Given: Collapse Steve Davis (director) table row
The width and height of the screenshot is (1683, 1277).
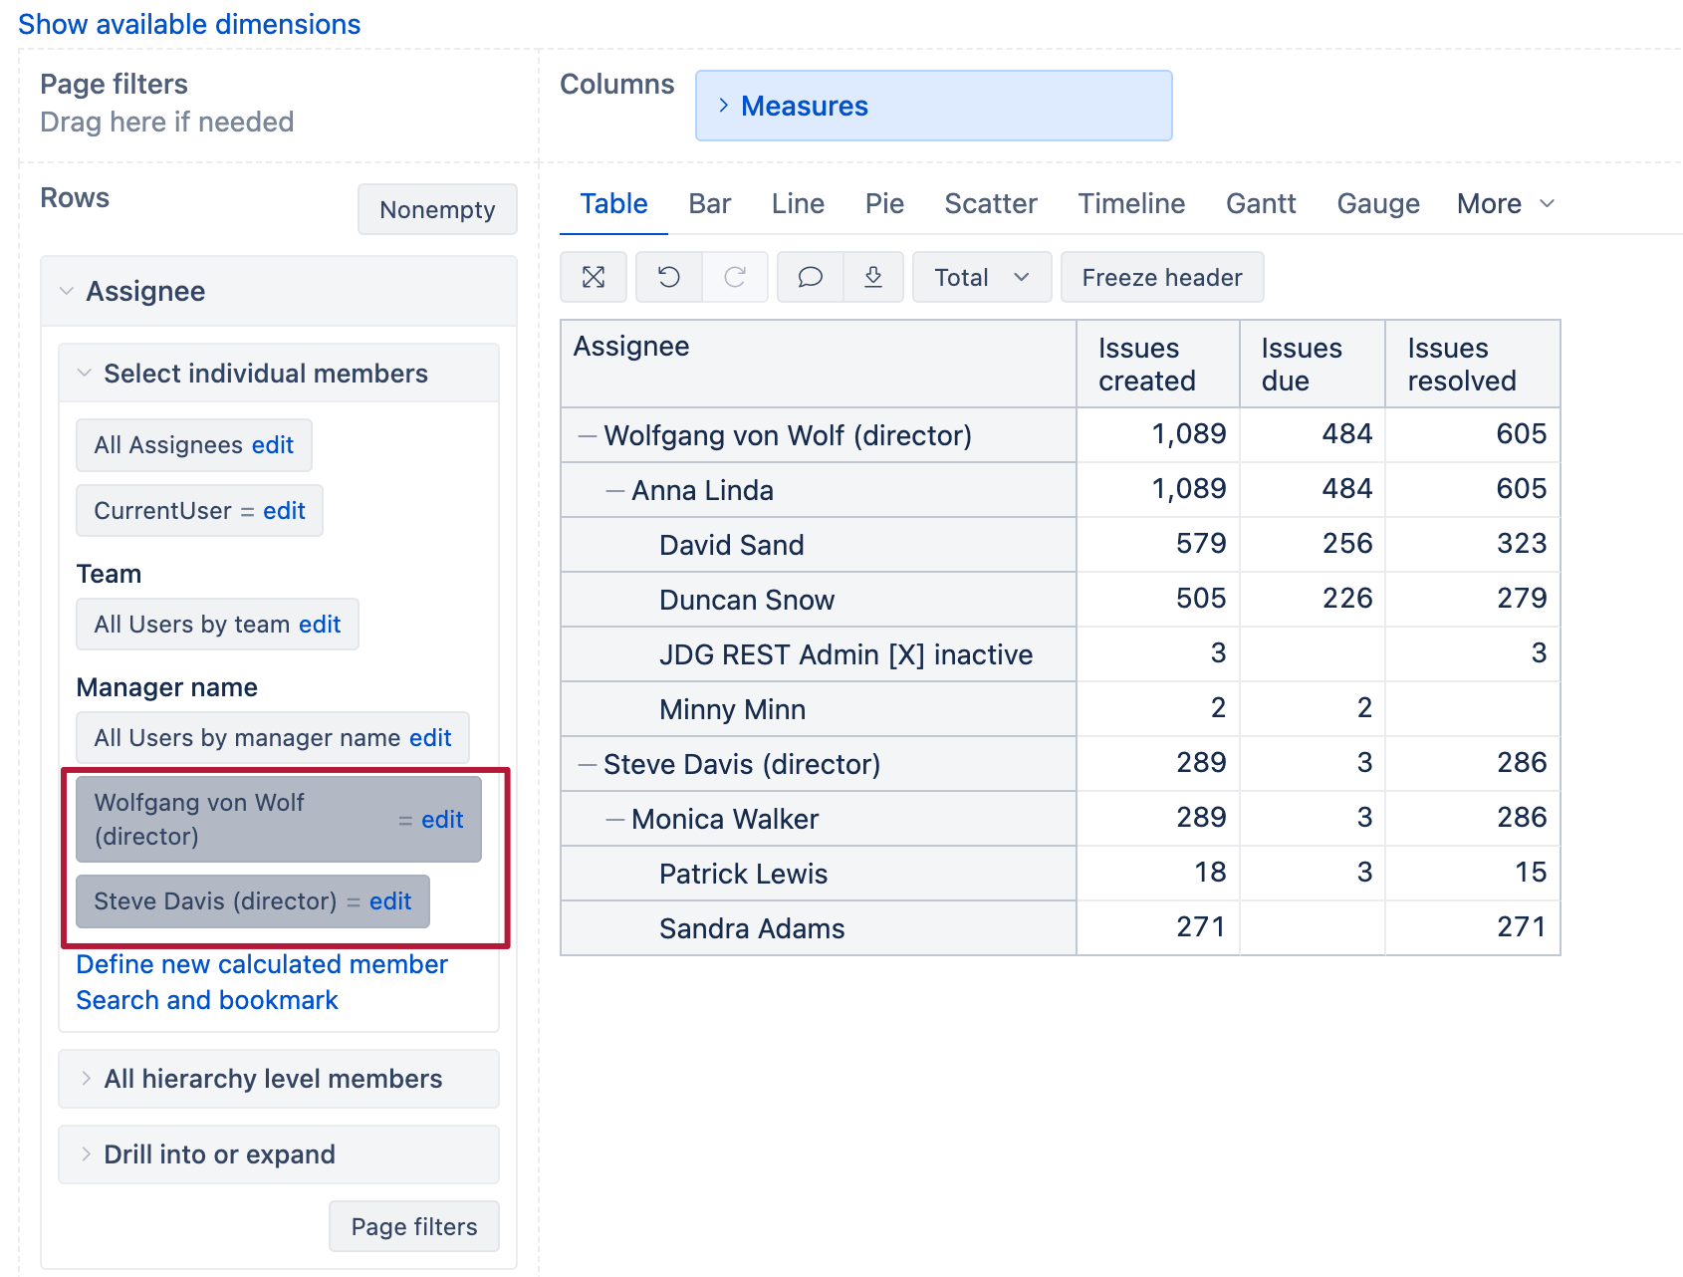Looking at the screenshot, I should click(x=588, y=765).
